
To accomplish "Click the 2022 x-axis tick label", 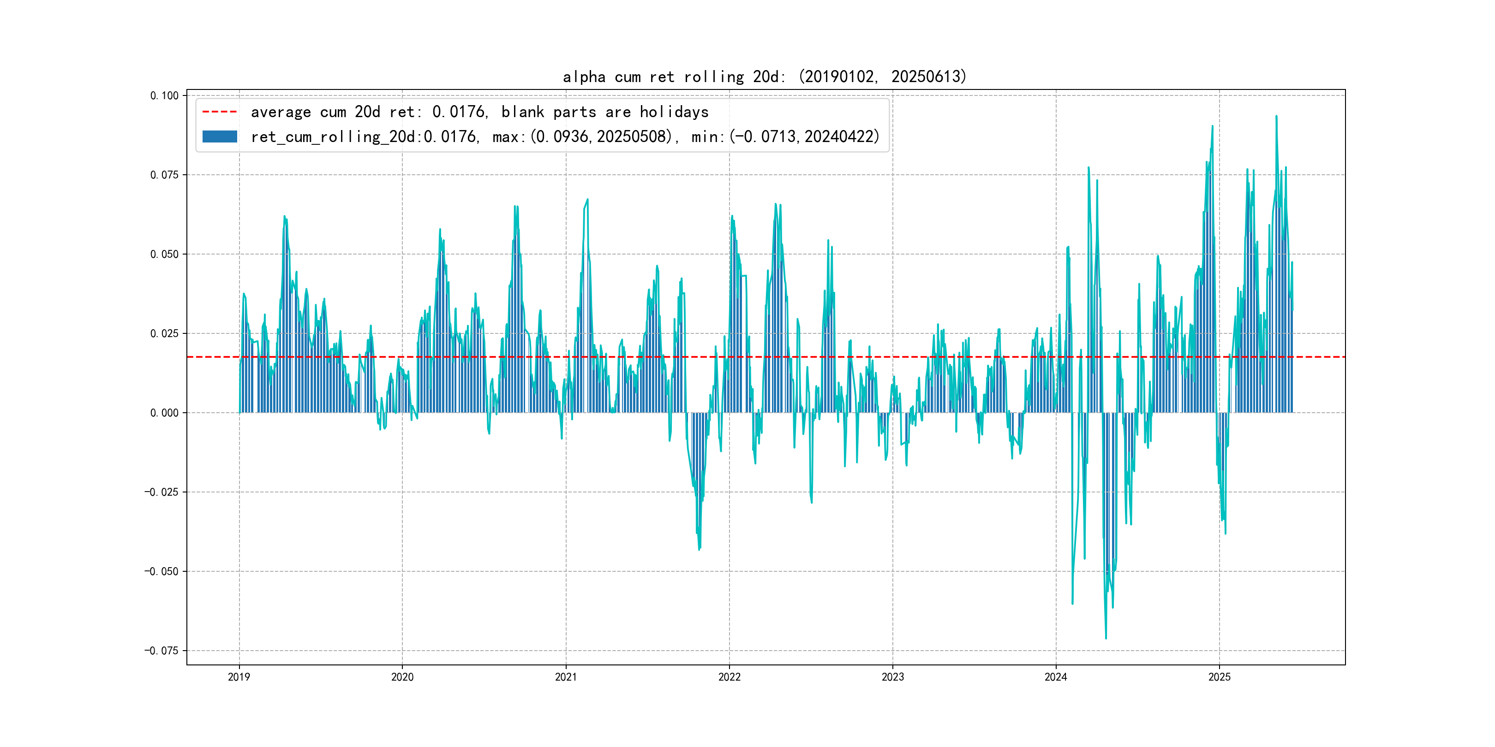I will [730, 677].
